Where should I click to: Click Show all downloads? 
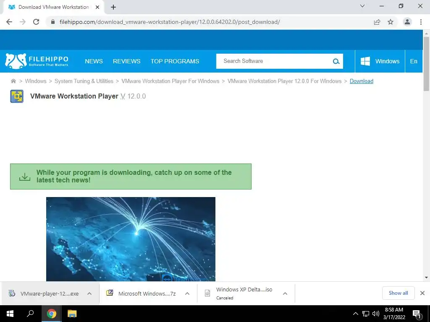coord(398,293)
